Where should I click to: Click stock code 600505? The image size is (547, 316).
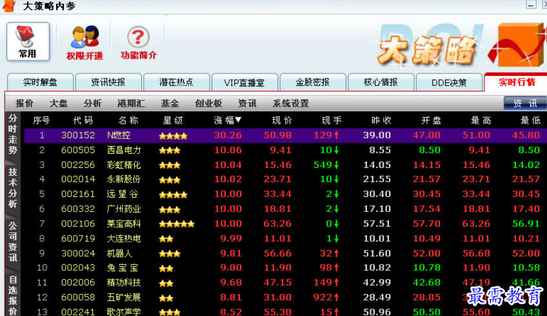pos(78,150)
